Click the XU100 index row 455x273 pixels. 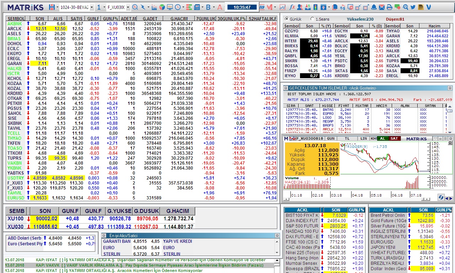tap(101, 219)
